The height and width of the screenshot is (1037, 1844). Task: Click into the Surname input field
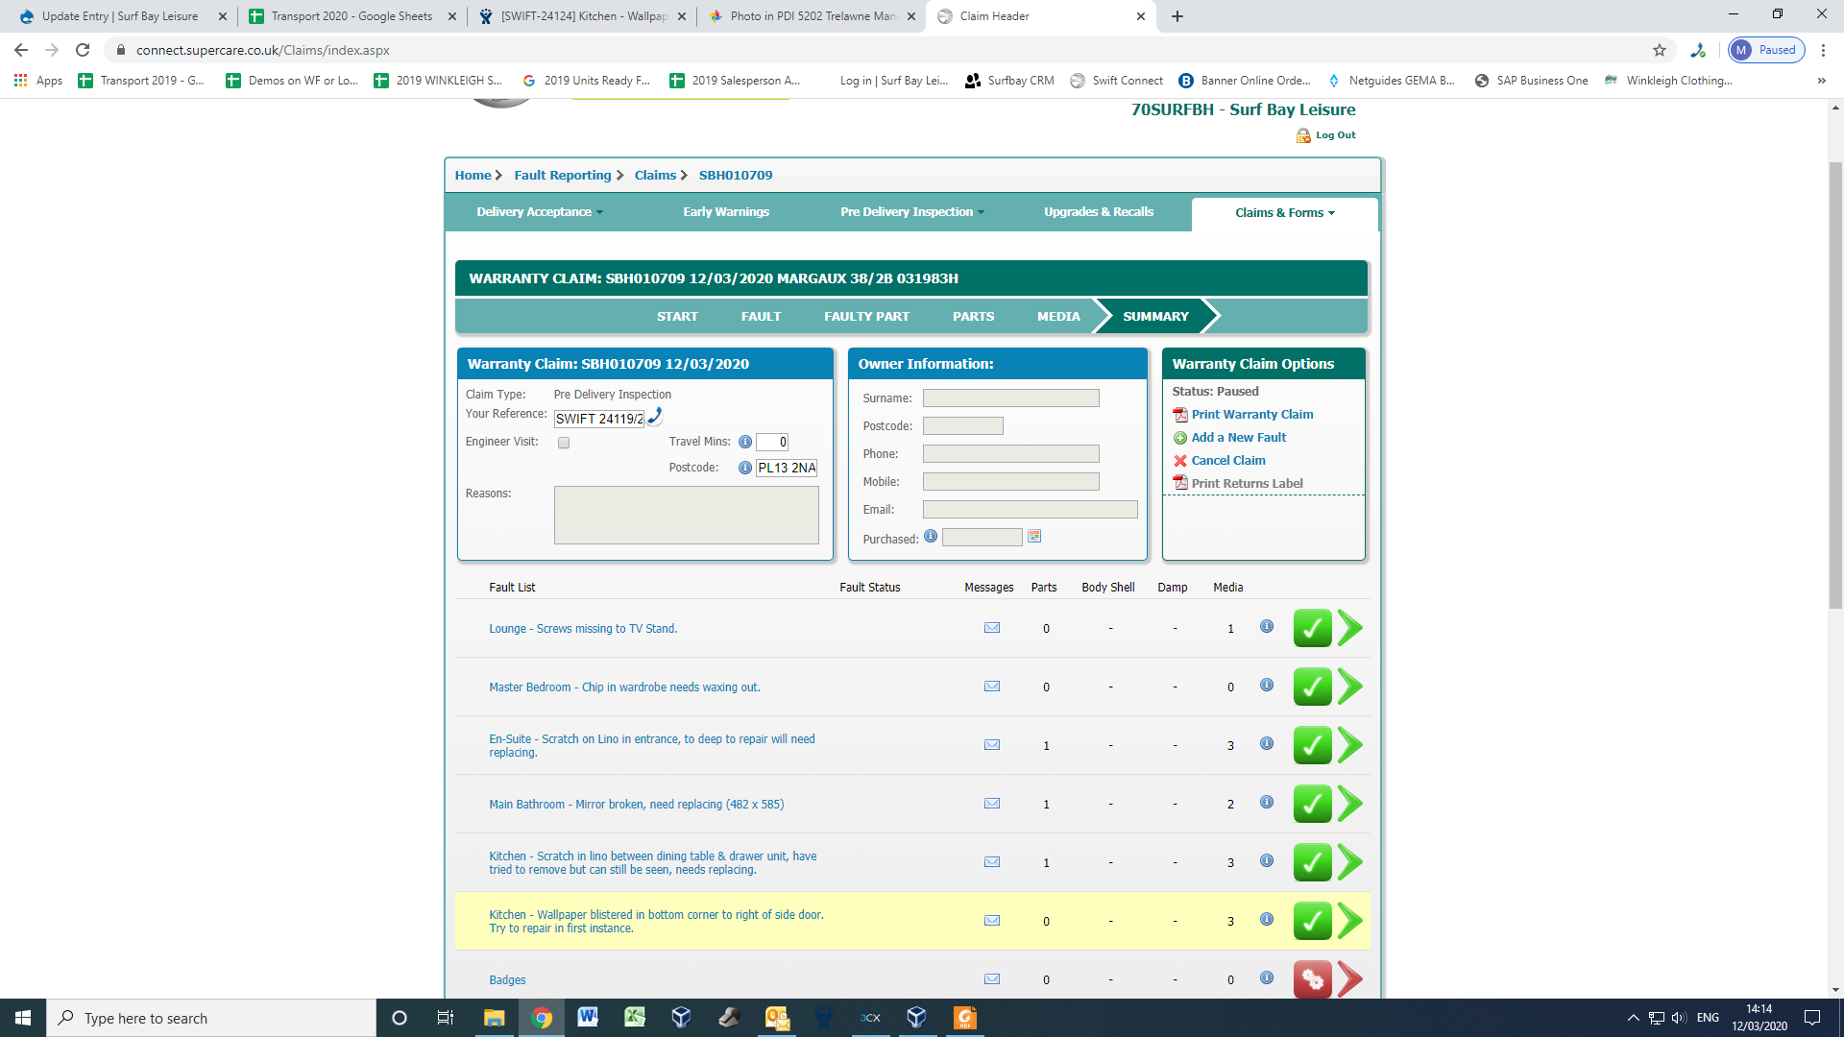tap(1010, 398)
